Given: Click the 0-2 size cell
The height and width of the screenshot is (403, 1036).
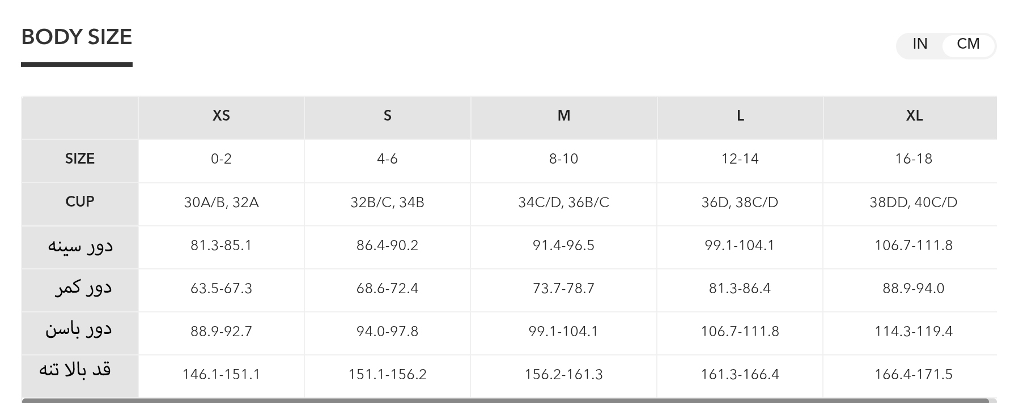Looking at the screenshot, I should tap(221, 159).
